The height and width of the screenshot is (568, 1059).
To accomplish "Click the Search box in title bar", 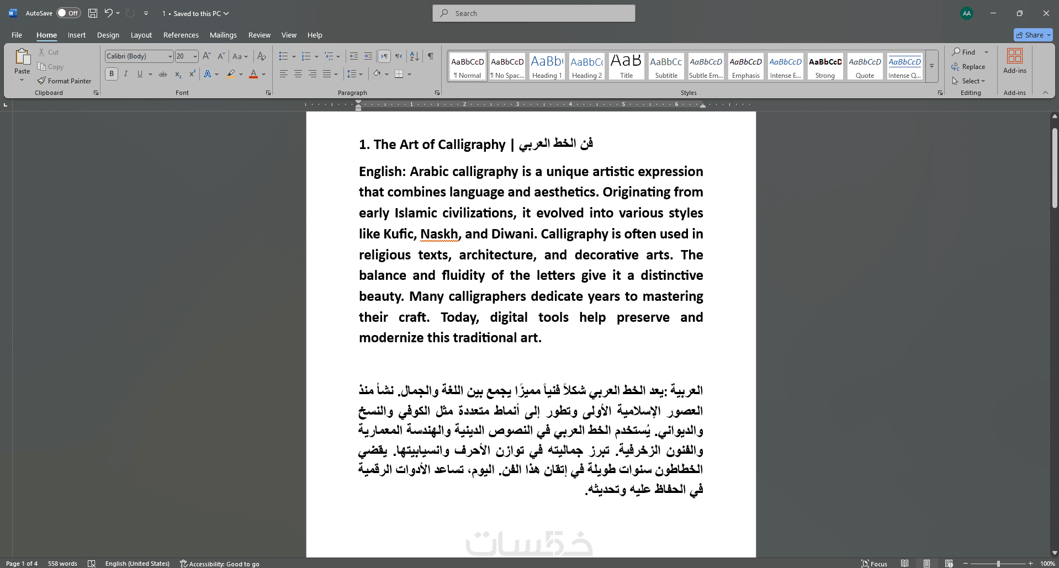I will 534,13.
